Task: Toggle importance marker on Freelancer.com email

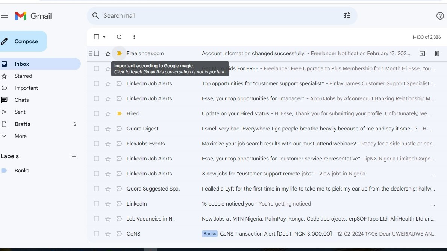Action: tap(119, 53)
